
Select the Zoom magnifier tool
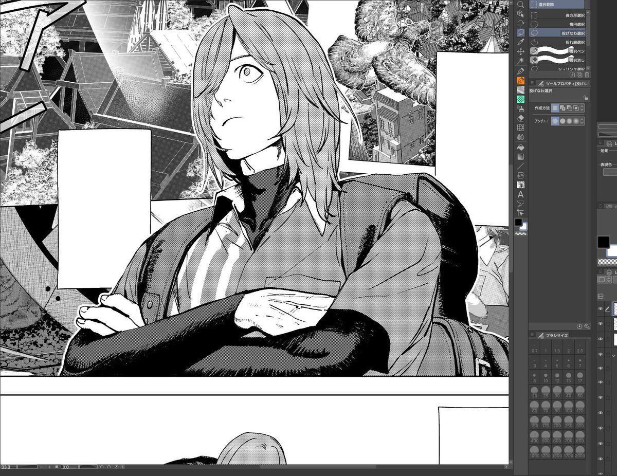[520, 5]
